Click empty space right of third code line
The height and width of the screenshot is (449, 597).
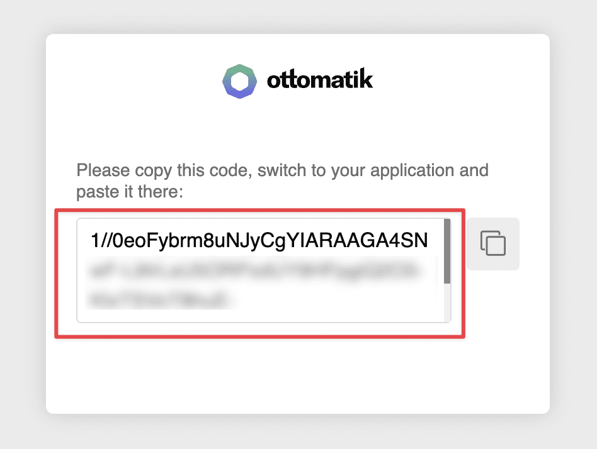[x=334, y=300]
